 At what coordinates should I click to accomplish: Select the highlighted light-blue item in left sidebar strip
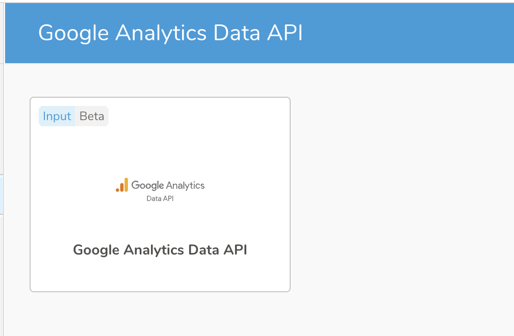(x=2, y=194)
